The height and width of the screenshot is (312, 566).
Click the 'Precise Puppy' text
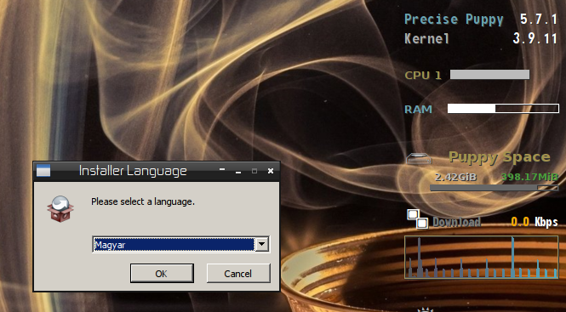[454, 19]
